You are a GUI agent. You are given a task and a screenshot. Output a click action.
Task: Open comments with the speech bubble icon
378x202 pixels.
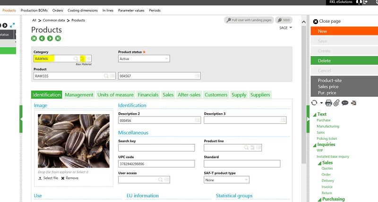(x=345, y=102)
